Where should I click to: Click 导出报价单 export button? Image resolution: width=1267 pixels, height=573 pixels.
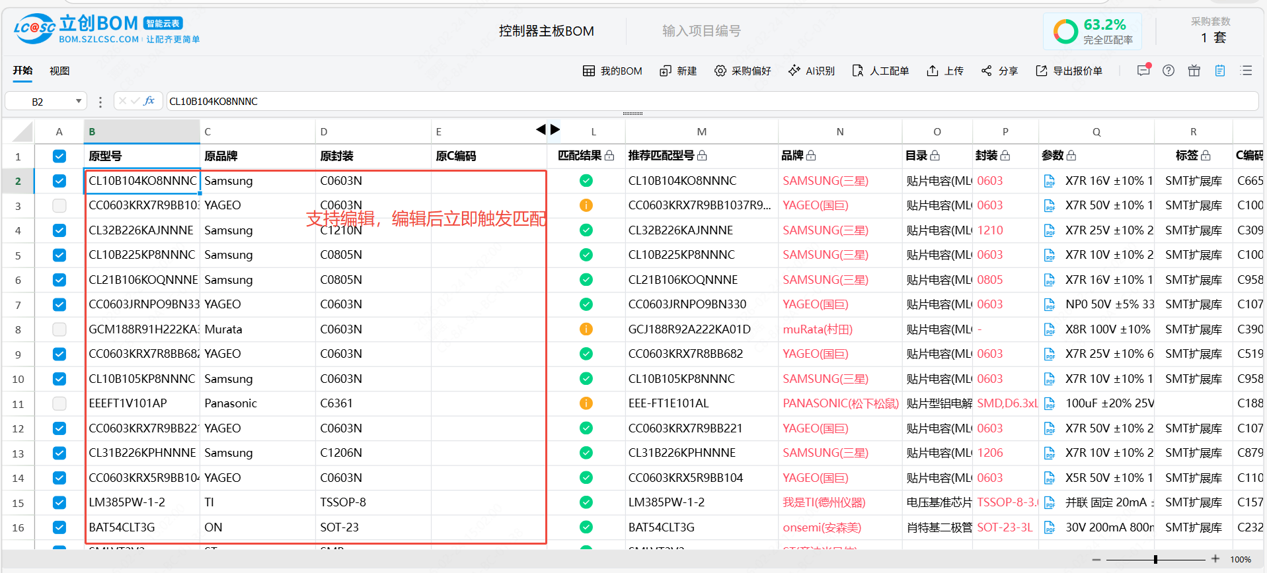tap(1069, 71)
